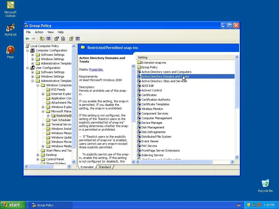Click the Event Viewer setting icon
Viewport: 279px width, 209px height.
click(139, 141)
